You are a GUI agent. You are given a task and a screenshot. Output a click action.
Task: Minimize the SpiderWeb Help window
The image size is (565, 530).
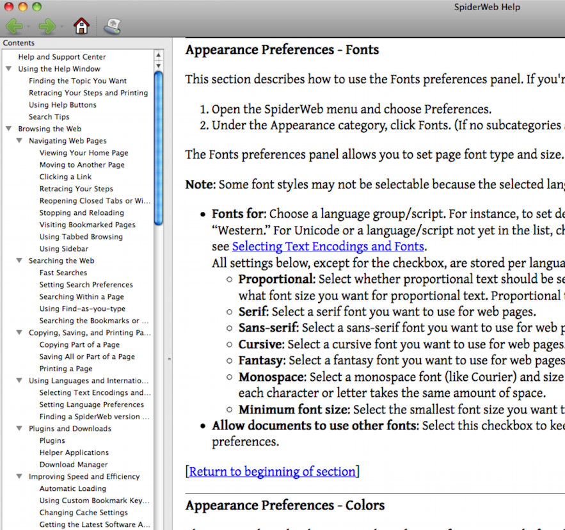[x=22, y=6]
